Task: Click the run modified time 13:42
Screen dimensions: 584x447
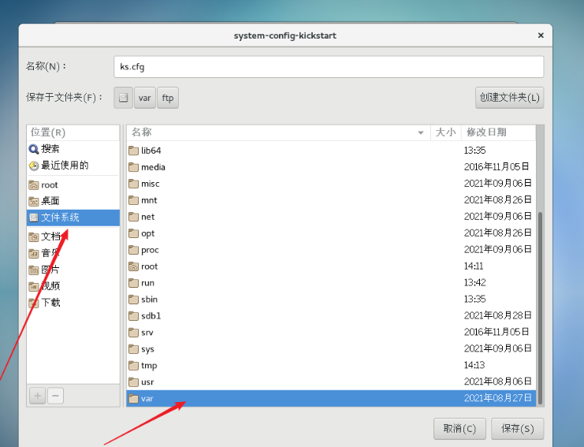Action: click(474, 283)
